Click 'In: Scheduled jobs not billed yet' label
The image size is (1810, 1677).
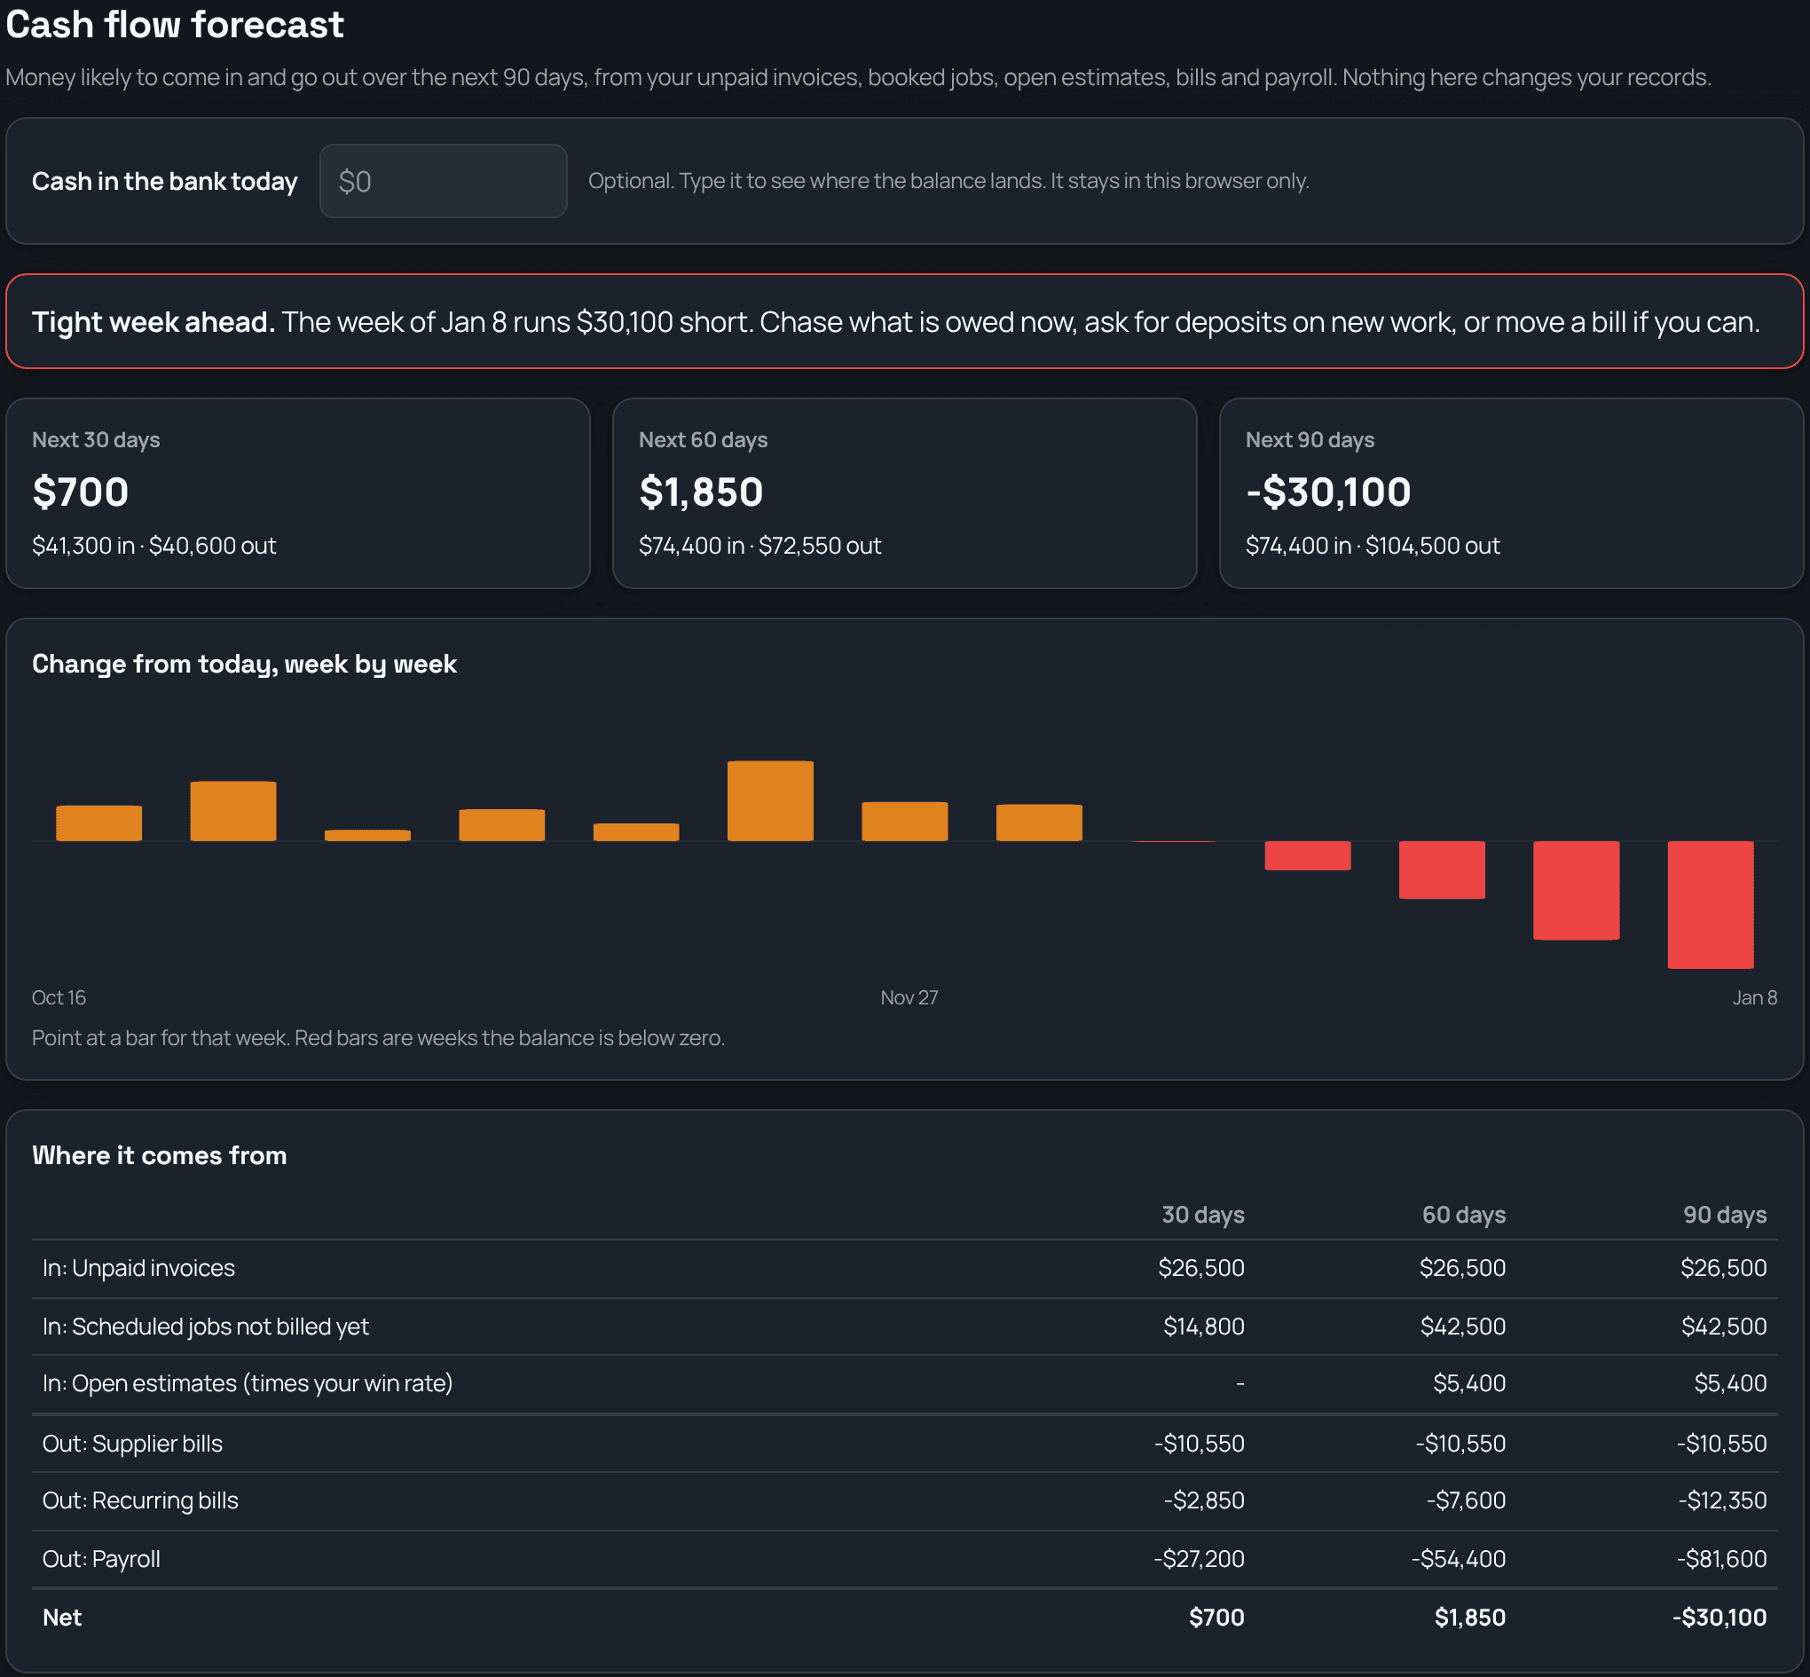206,1326
